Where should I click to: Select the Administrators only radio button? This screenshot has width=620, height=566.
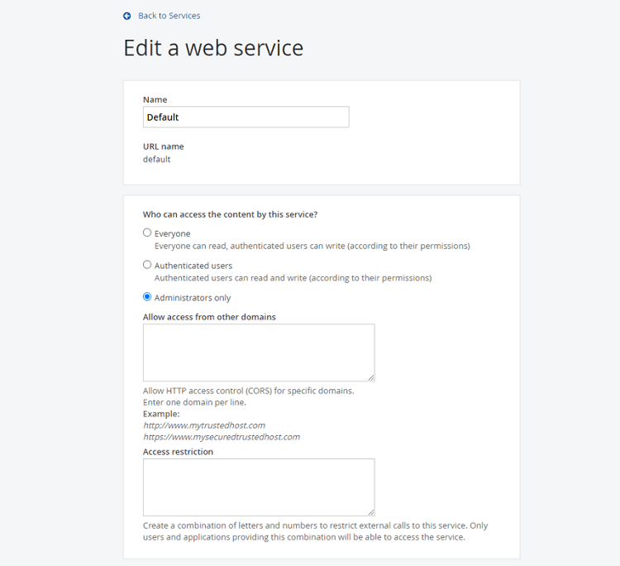147,297
